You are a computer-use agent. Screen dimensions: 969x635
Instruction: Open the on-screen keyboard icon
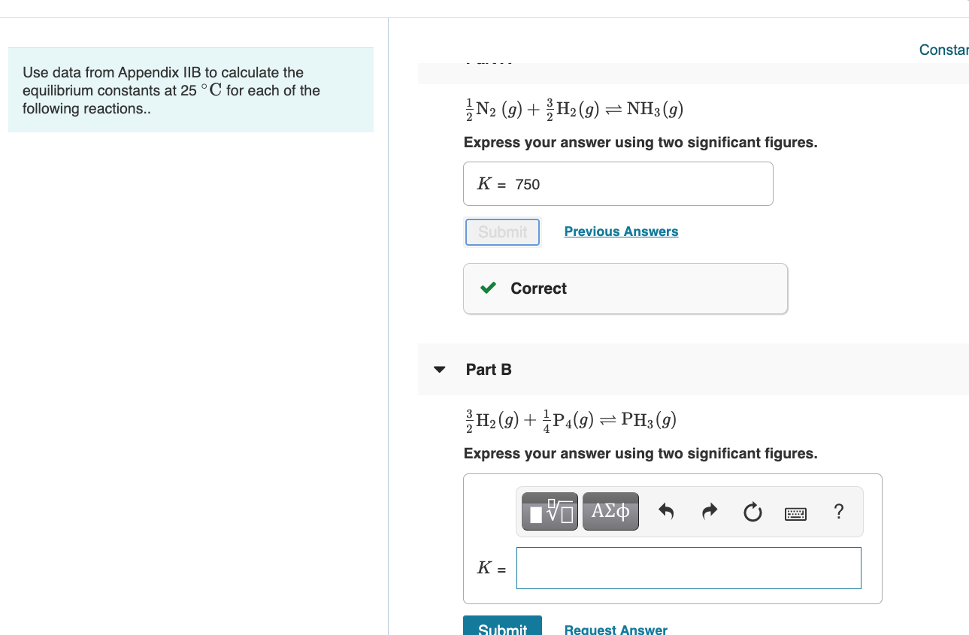795,513
